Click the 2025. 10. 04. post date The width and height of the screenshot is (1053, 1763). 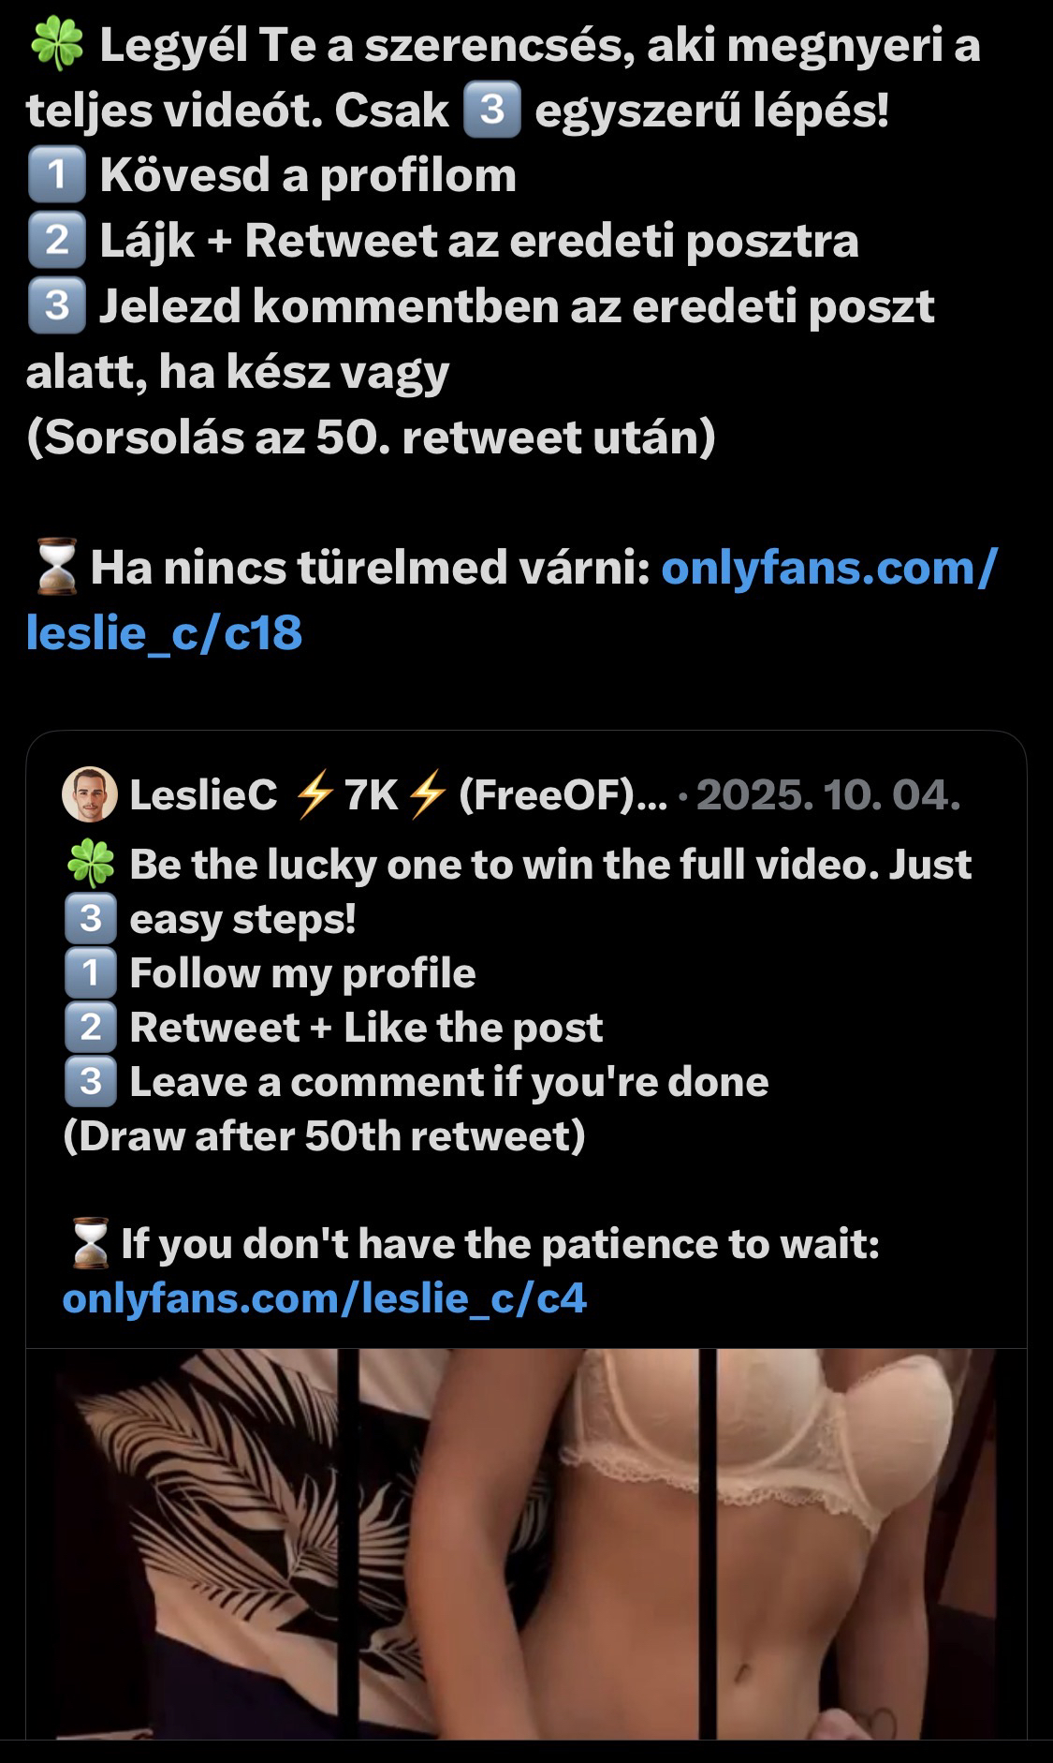829,795
